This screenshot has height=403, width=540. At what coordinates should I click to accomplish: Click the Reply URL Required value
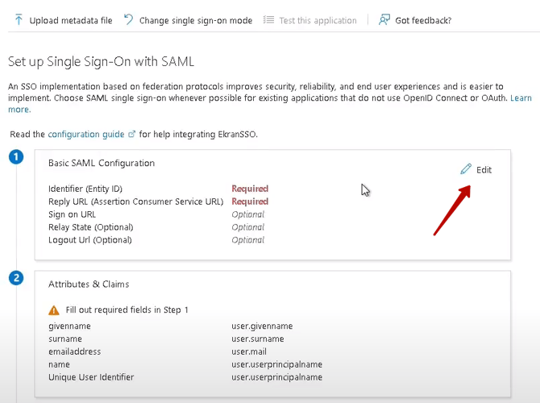pos(250,201)
